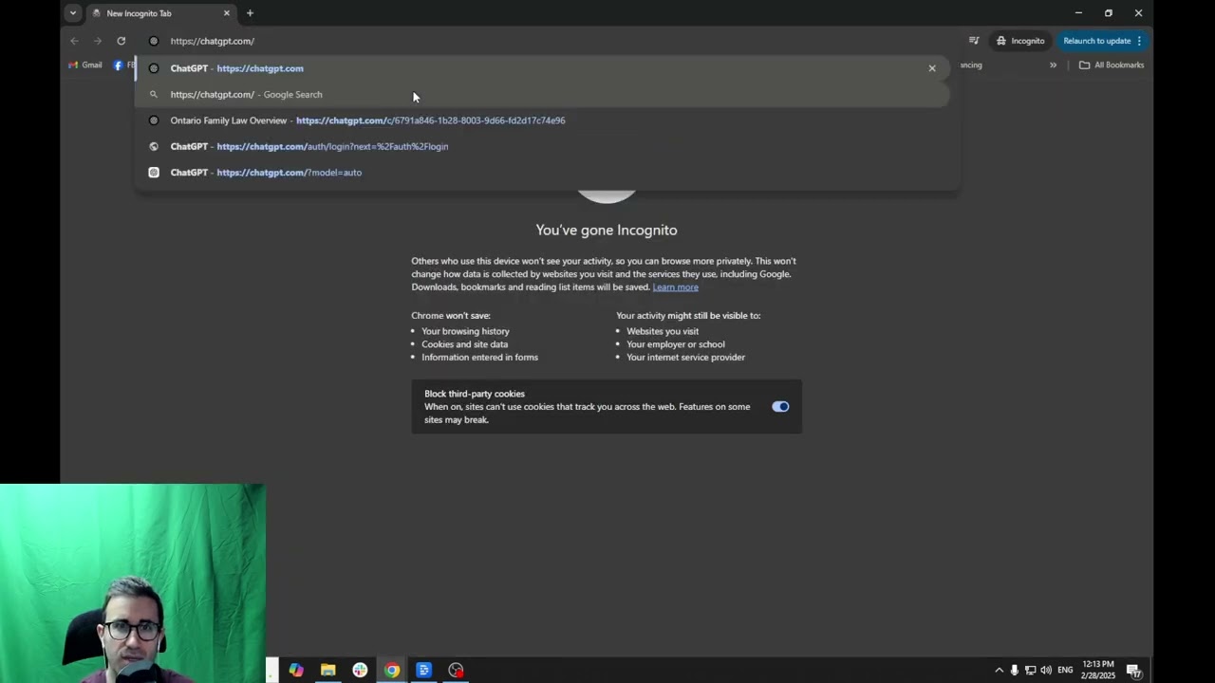Click the microphone icon in system tray
The height and width of the screenshot is (683, 1215).
(x=1015, y=670)
